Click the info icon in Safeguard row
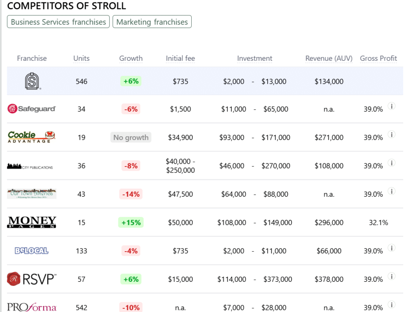This screenshot has height=312, width=408. pos(392,106)
